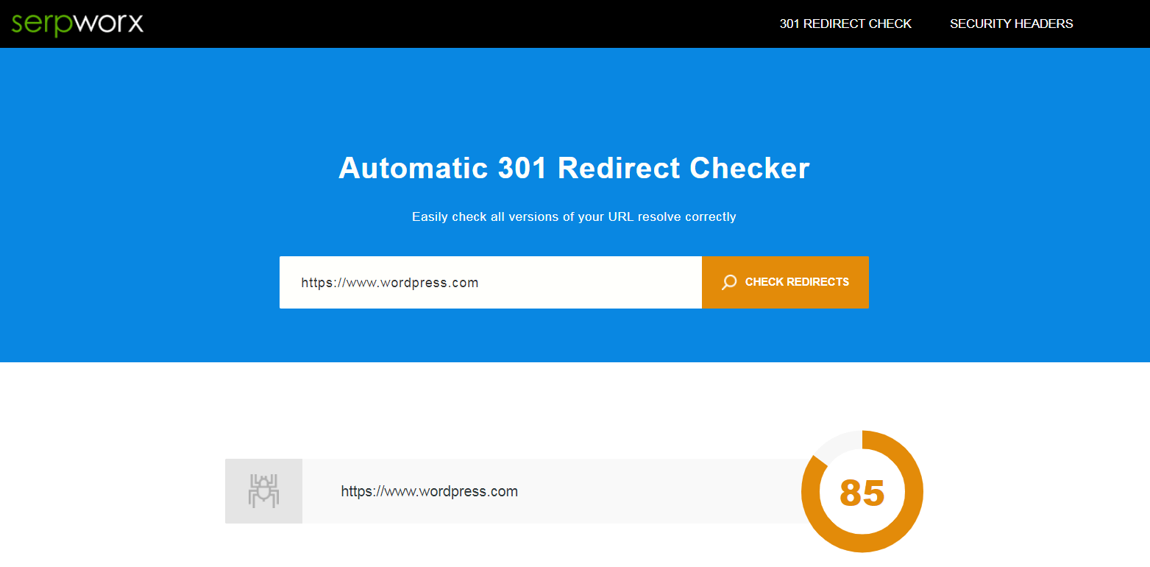Click the serpworx logo

pos(77,23)
